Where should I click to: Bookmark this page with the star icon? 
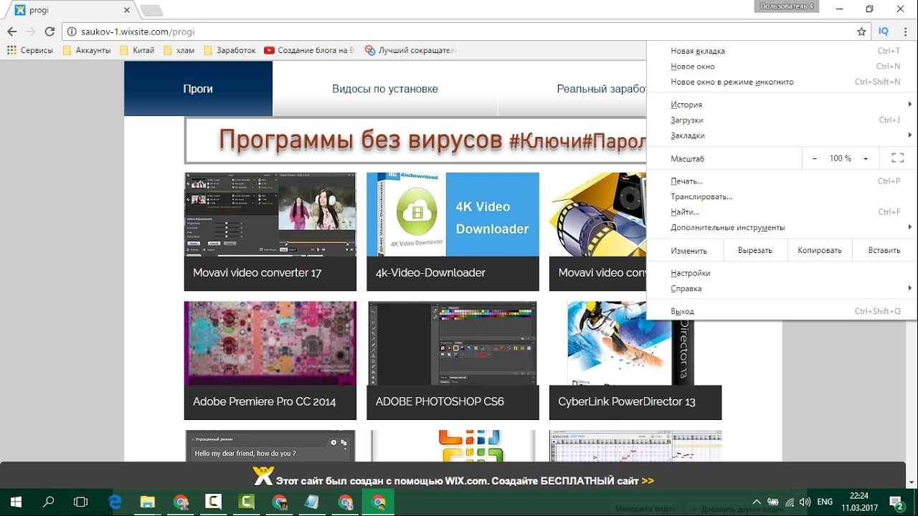point(861,32)
